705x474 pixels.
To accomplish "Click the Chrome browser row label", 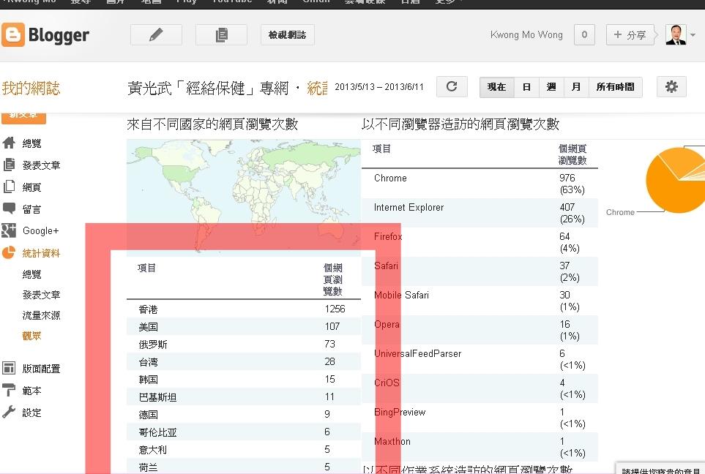I will [390, 178].
